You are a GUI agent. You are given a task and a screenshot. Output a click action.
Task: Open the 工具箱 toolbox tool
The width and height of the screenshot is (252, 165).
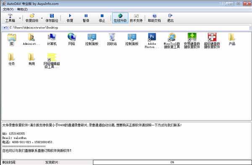[x=10, y=18]
